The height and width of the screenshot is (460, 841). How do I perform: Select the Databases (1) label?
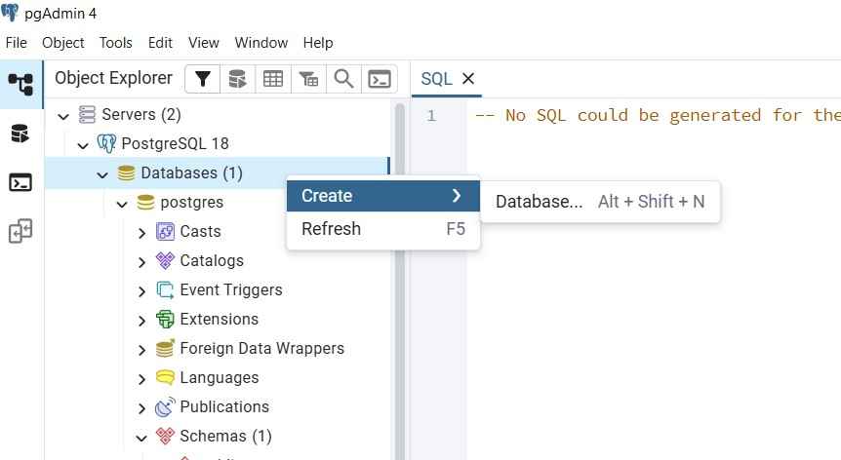tap(191, 172)
